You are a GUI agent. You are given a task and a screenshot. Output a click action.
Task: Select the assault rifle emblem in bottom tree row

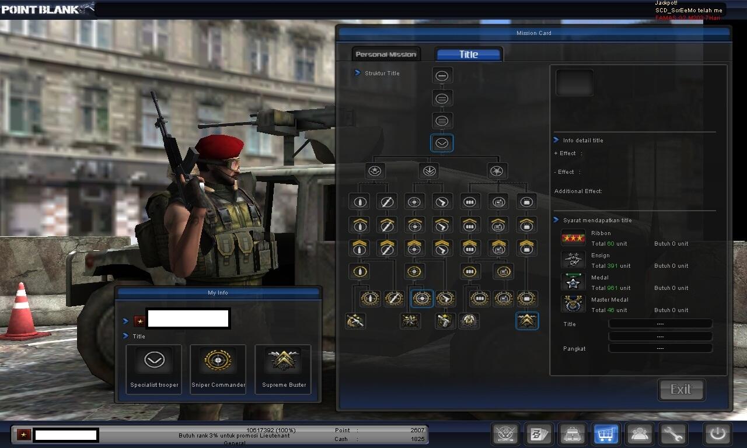[x=355, y=320]
